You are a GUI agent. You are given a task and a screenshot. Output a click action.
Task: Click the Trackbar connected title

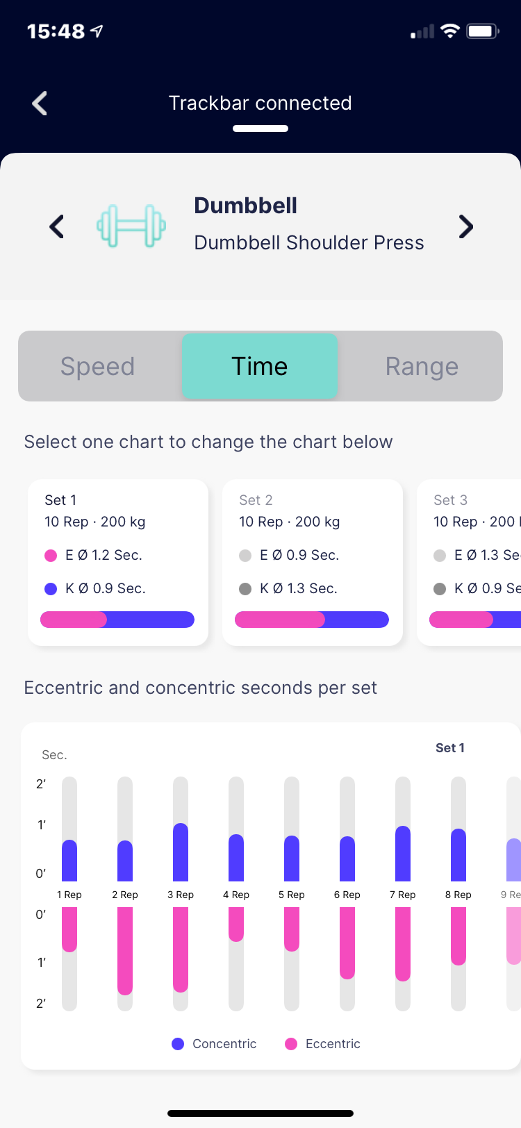(260, 102)
